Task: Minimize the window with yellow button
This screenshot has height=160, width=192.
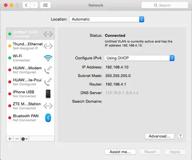Action: pos(11,5)
